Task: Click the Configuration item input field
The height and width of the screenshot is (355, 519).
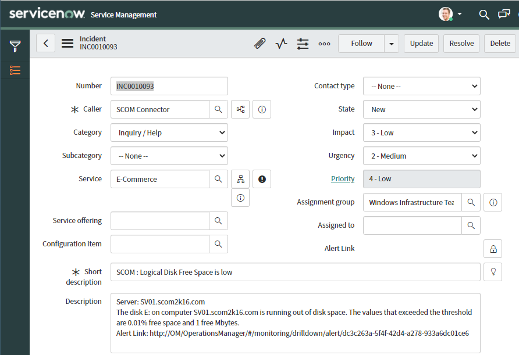Action: click(x=160, y=244)
